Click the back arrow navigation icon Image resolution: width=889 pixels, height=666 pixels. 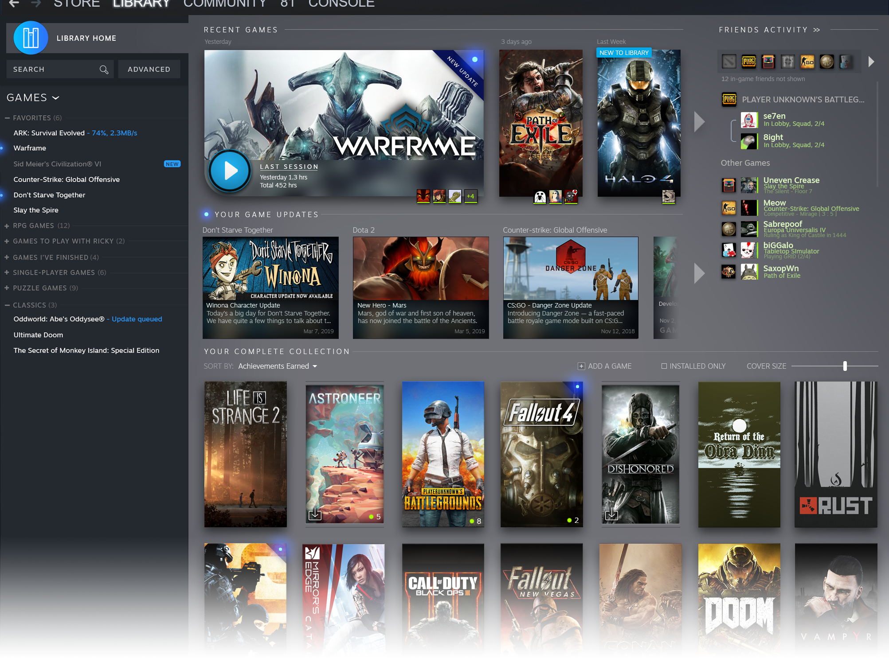14,4
